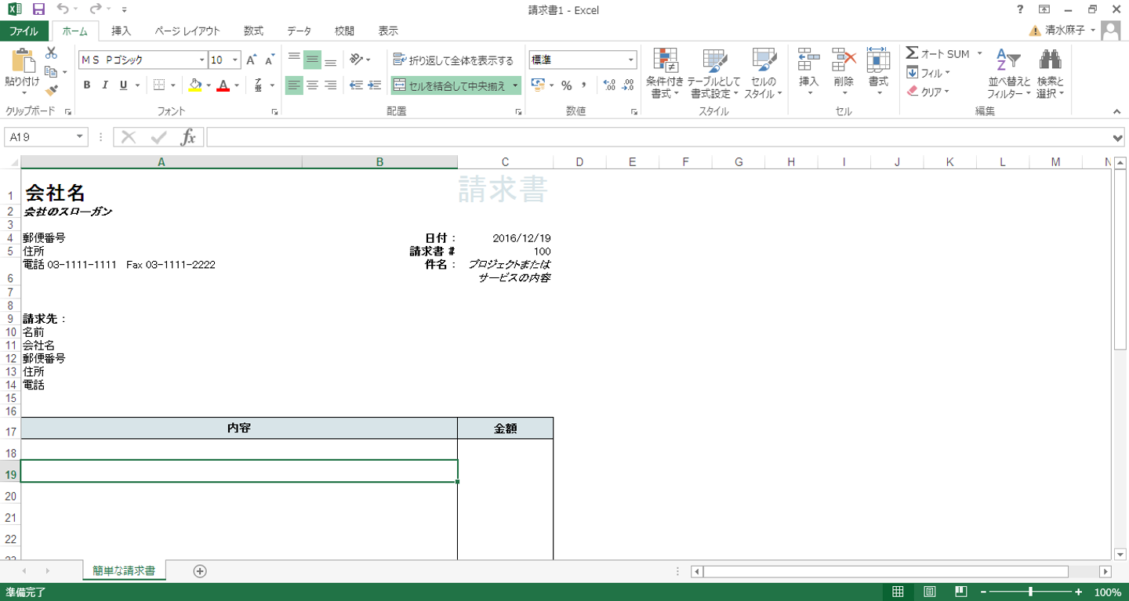Click the Format Painter brush icon

point(51,91)
